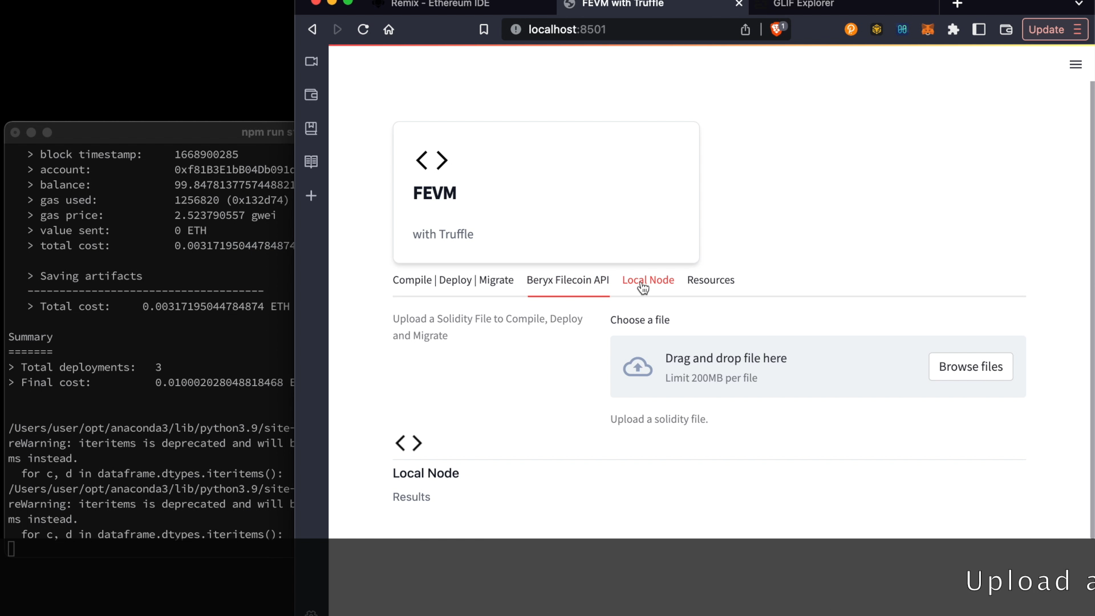1095x616 pixels.
Task: Click the browser forward arrow
Action: click(x=337, y=29)
